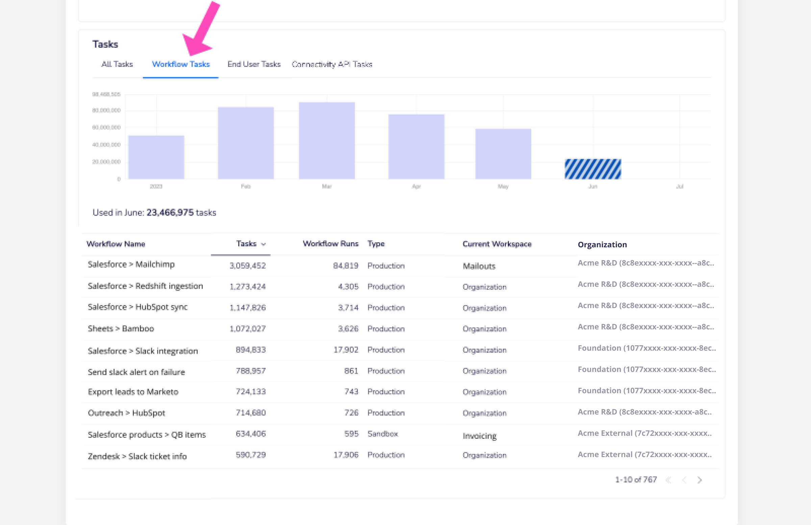Open the Workflow Tasks tab
The image size is (811, 525).
click(x=181, y=64)
